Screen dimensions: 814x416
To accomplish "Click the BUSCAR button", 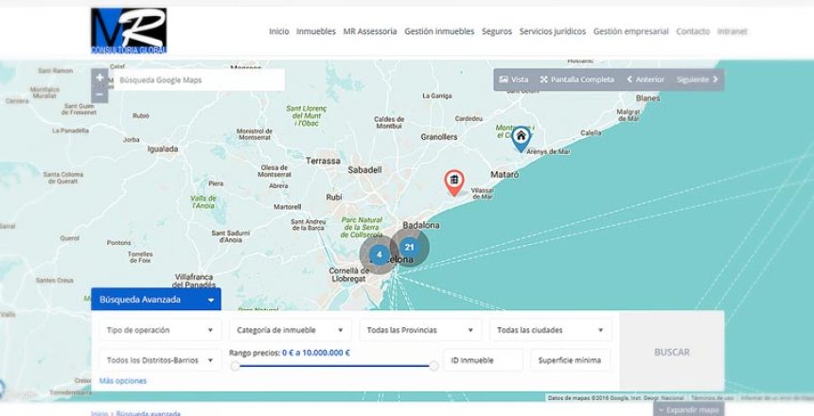I will click(672, 352).
